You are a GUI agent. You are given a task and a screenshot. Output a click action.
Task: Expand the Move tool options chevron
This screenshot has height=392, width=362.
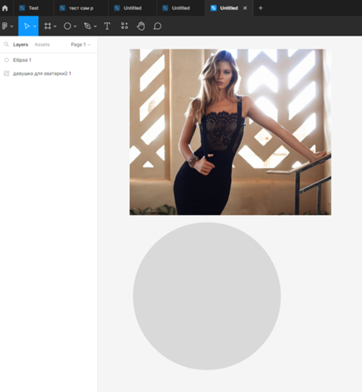click(x=35, y=26)
